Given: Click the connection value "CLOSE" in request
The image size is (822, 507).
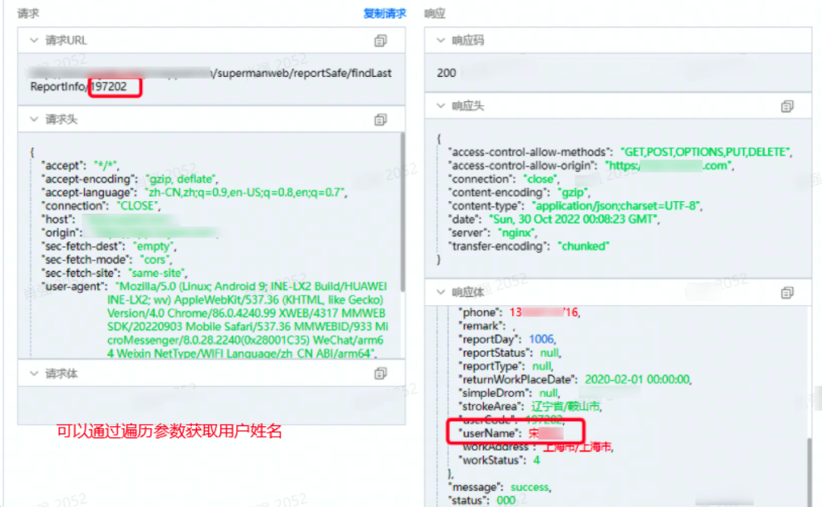Looking at the screenshot, I should (137, 206).
